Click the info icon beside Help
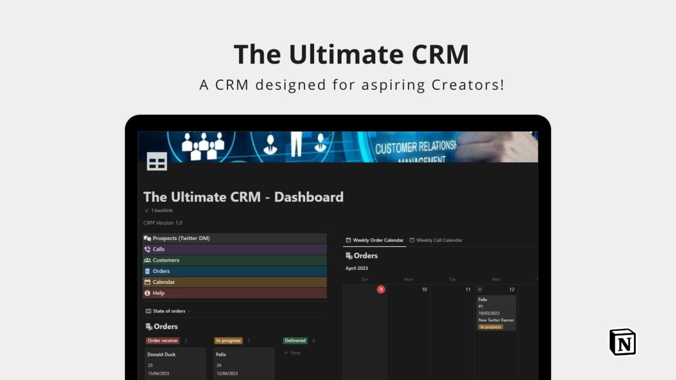The height and width of the screenshot is (380, 676). tap(147, 293)
